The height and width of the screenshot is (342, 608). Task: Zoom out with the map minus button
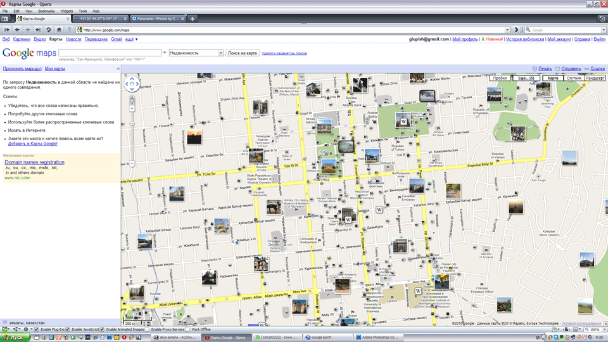pos(132,163)
